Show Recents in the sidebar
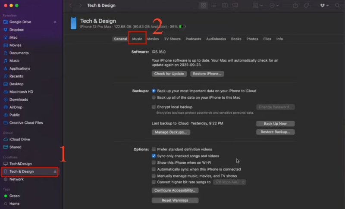 coord(16,76)
